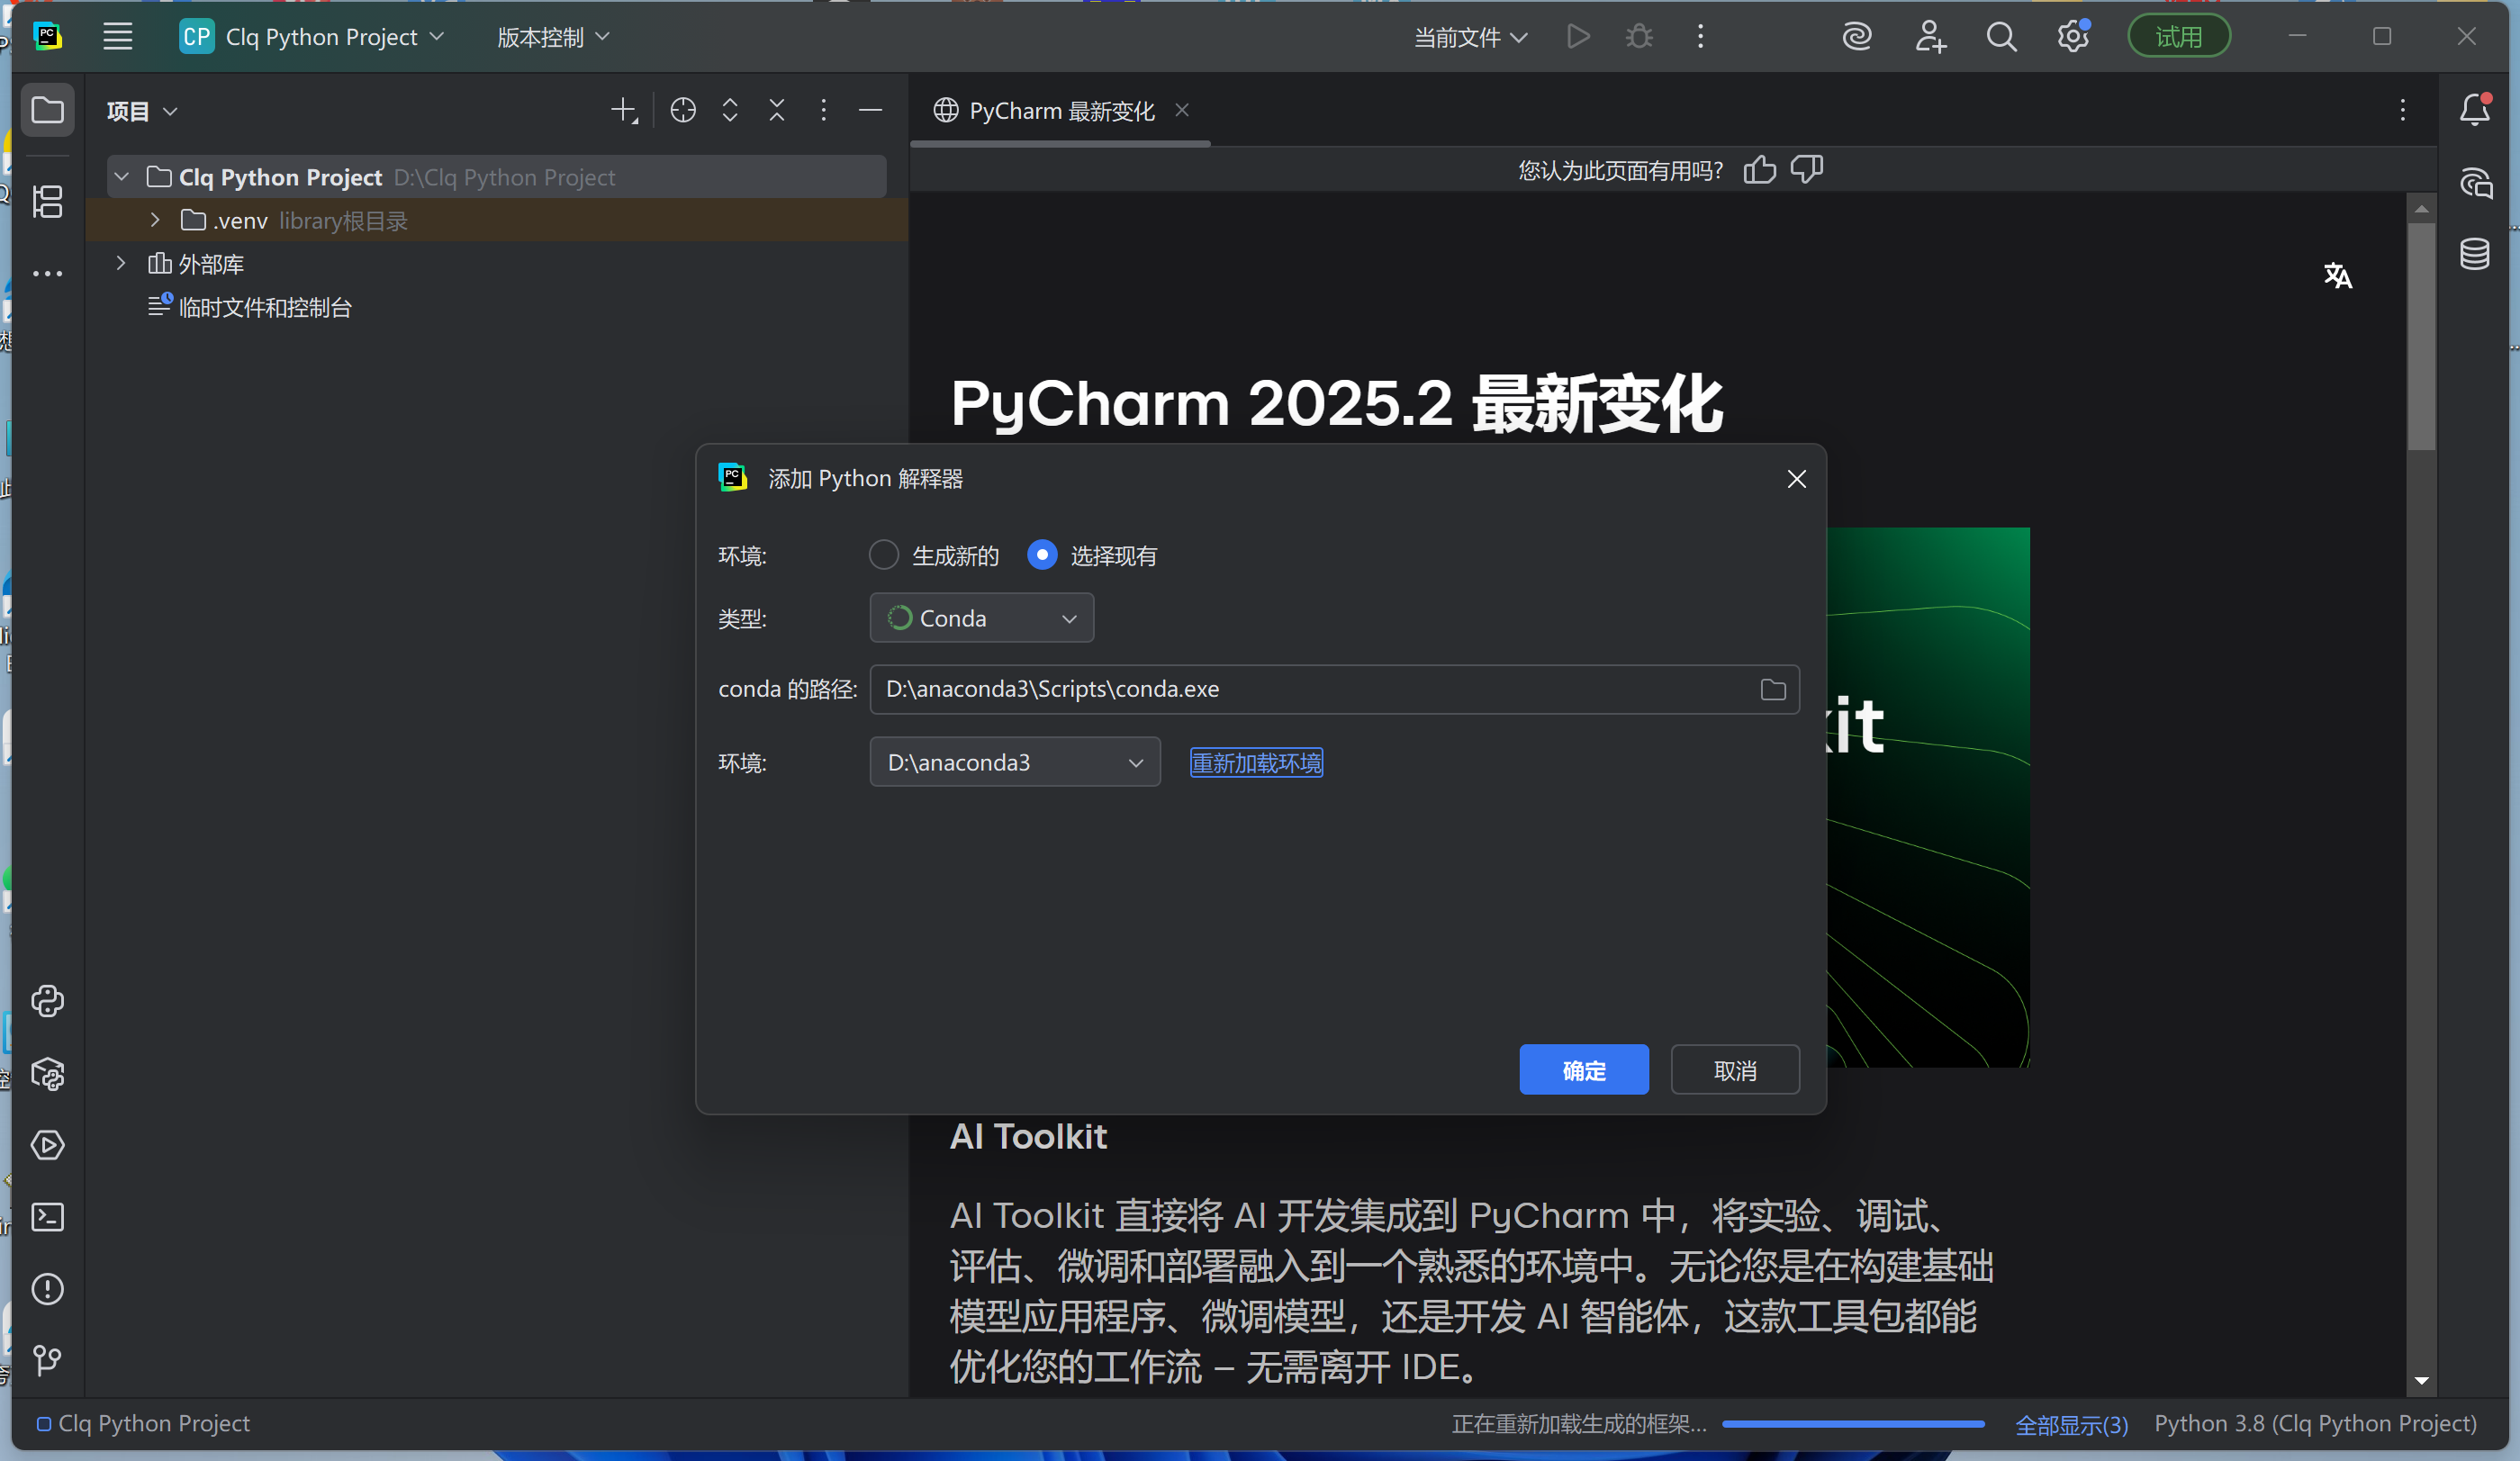Click the background task progress bar
2520x1461 pixels.
(x=1853, y=1424)
